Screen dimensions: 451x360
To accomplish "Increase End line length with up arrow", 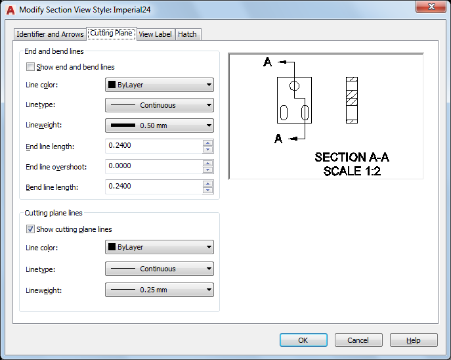I will pyautogui.click(x=208, y=143).
